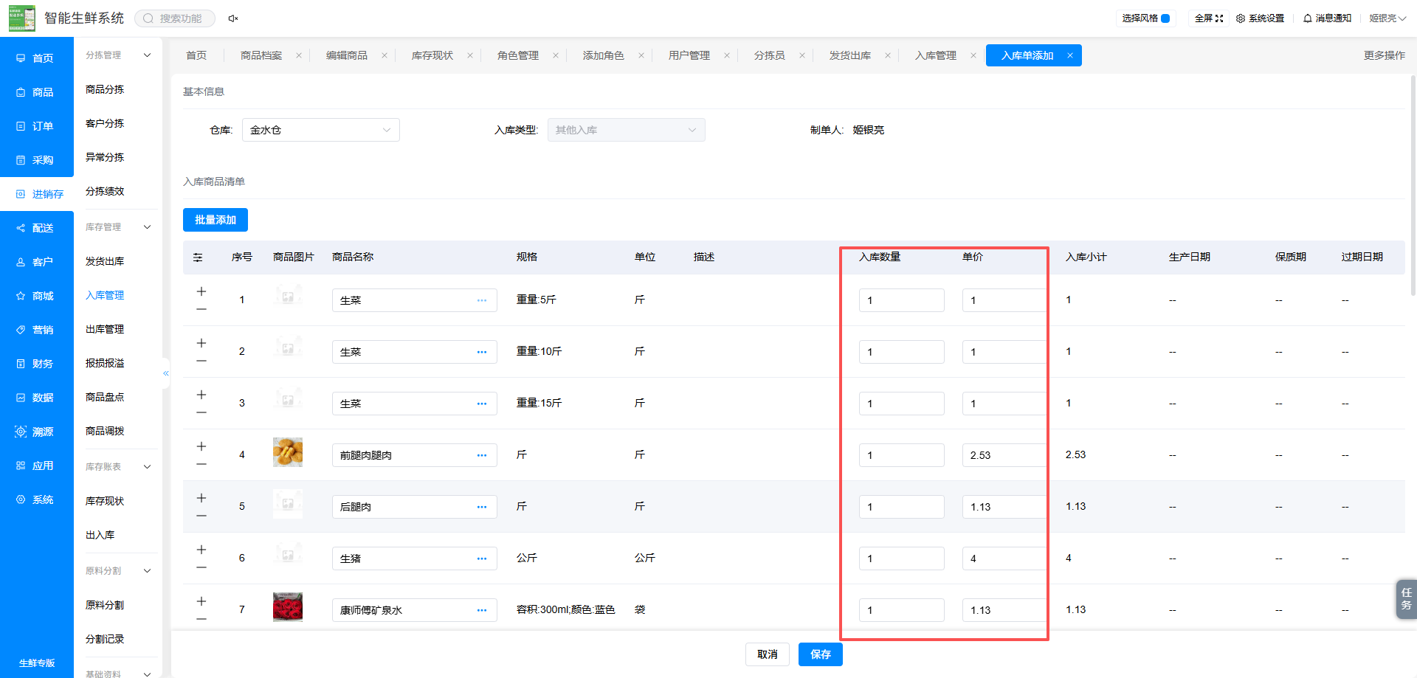Click the 保存 button

click(x=821, y=654)
